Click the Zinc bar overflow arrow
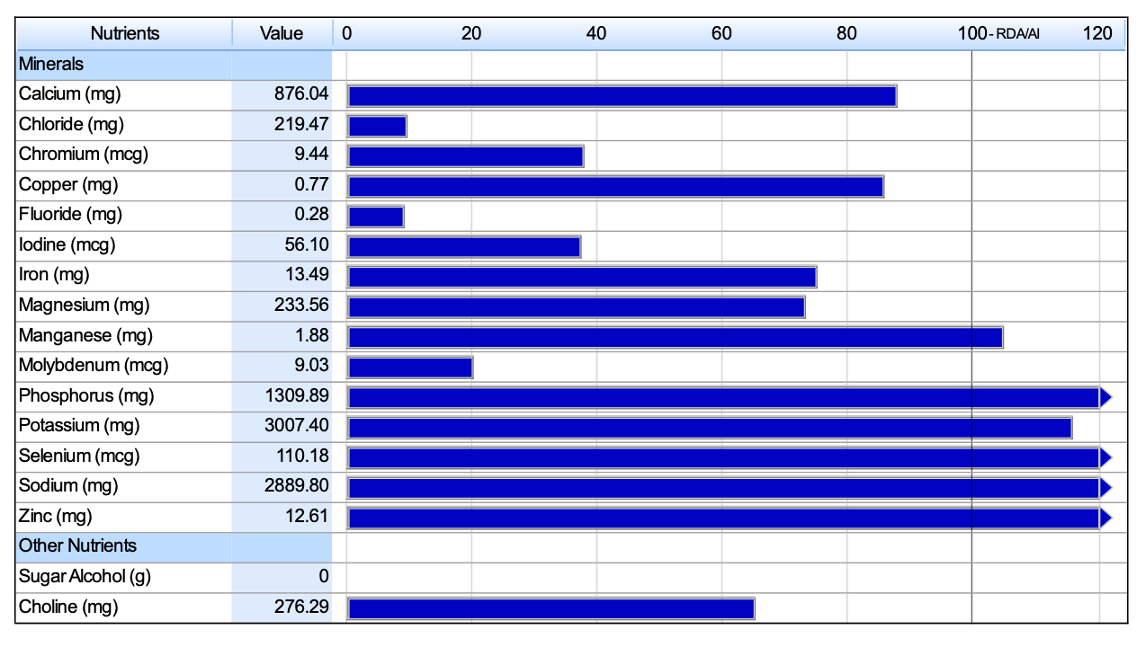 pyautogui.click(x=1106, y=517)
